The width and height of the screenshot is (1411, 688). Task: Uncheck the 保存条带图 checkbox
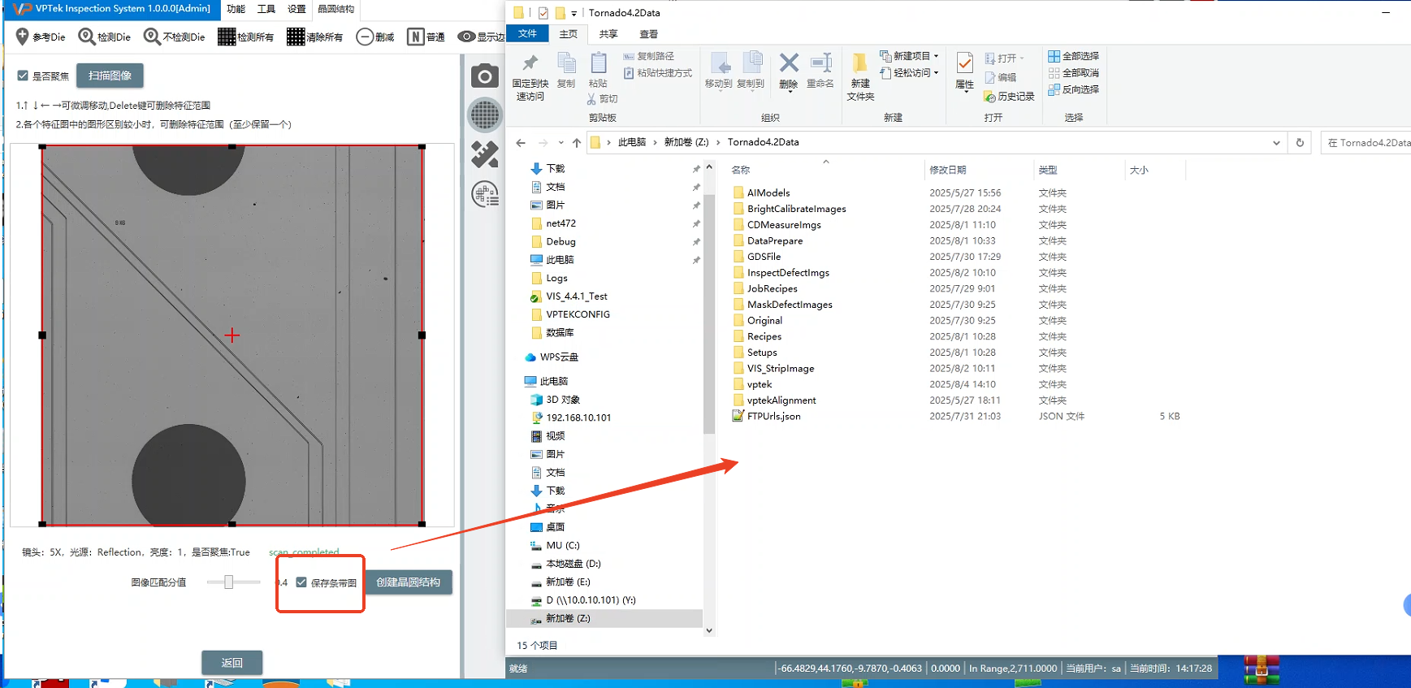click(301, 582)
